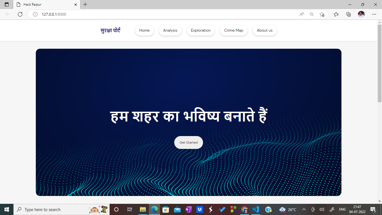The width and height of the screenshot is (382, 215).
Task: Open Visual Studio Code from the taskbar
Action: tap(256, 209)
